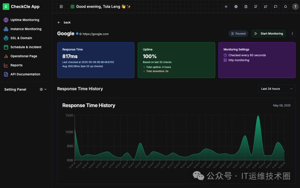Open the GitHub icon in header
Screen dimensions: 300x188
[256, 7]
